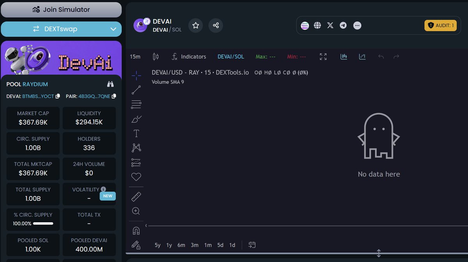Open the go-to-date calendar icon
468x262 pixels.
pyautogui.click(x=252, y=245)
